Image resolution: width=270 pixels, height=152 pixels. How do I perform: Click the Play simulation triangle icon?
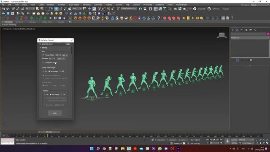(x=51, y=18)
